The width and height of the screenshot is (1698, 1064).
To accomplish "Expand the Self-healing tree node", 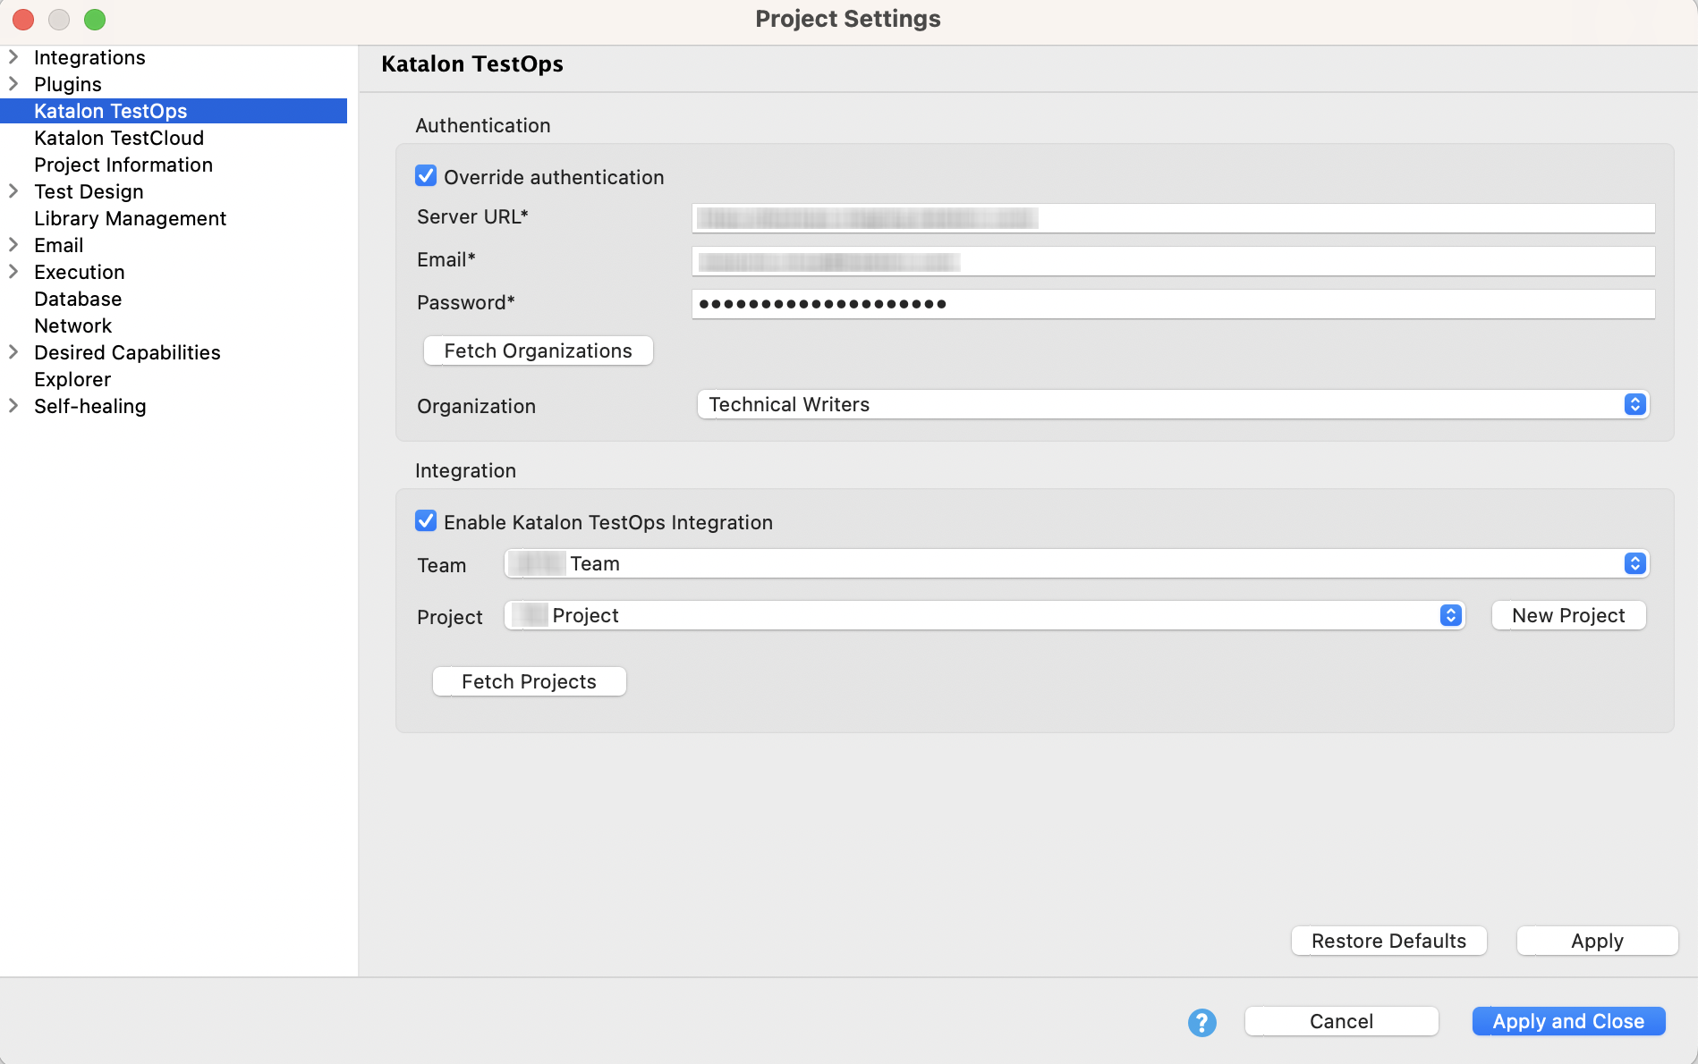I will [13, 406].
